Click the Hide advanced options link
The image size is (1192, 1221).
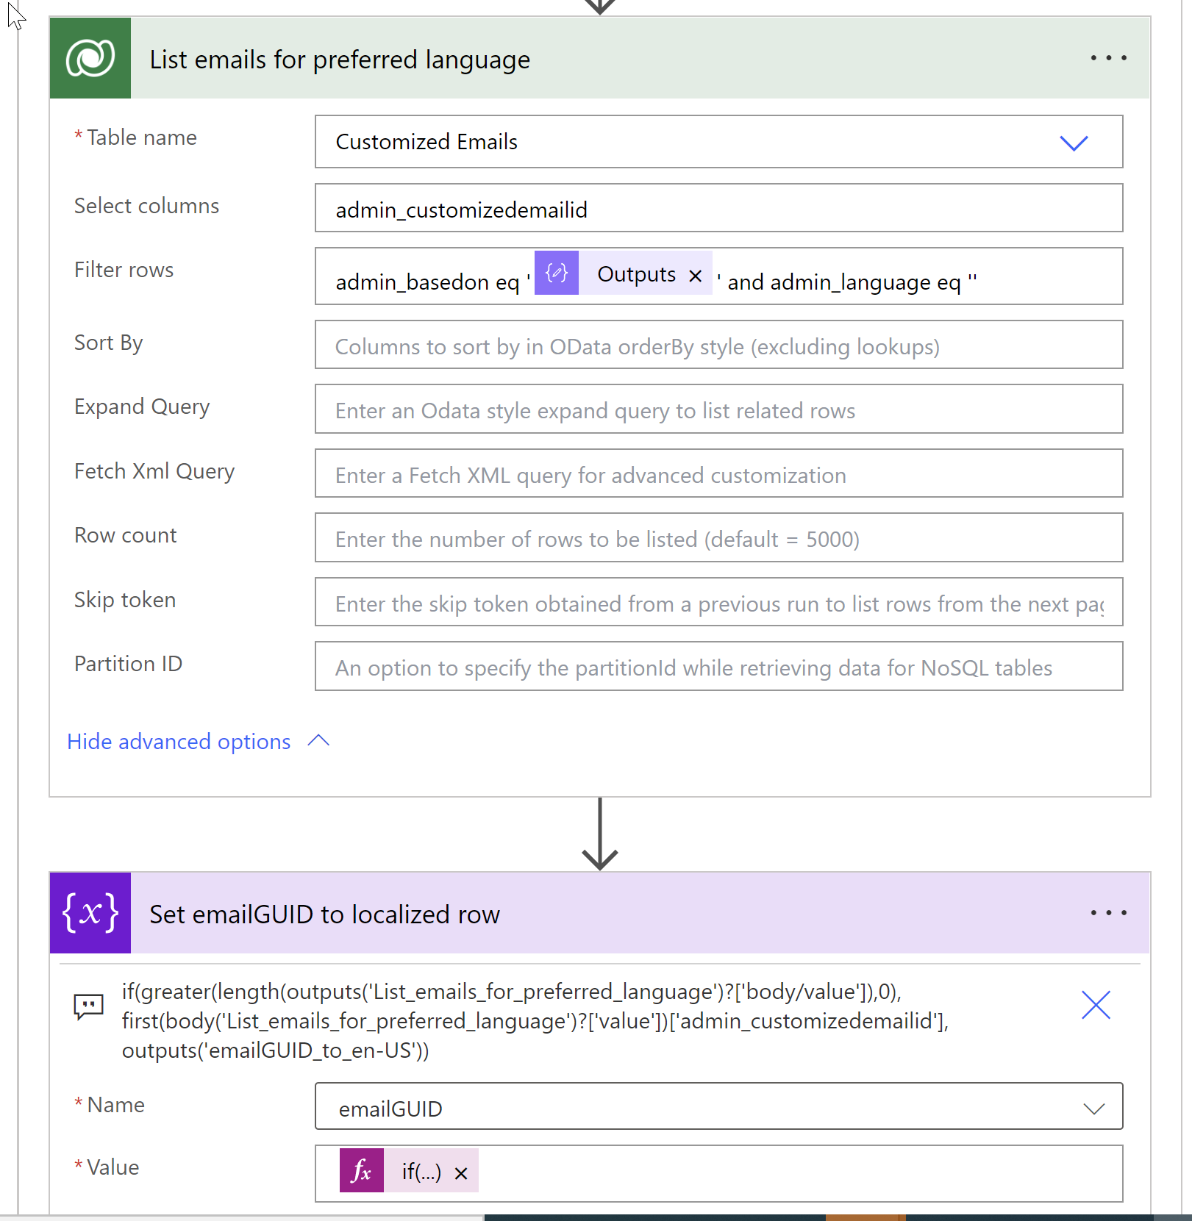[x=178, y=741]
